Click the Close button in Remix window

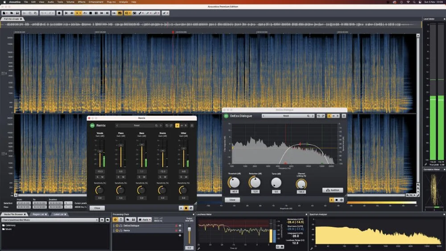[97, 208]
